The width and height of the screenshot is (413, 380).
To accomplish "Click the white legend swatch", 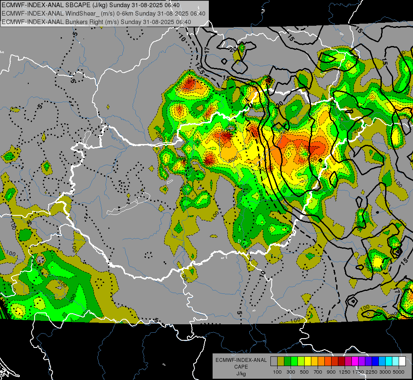I will tap(402, 361).
